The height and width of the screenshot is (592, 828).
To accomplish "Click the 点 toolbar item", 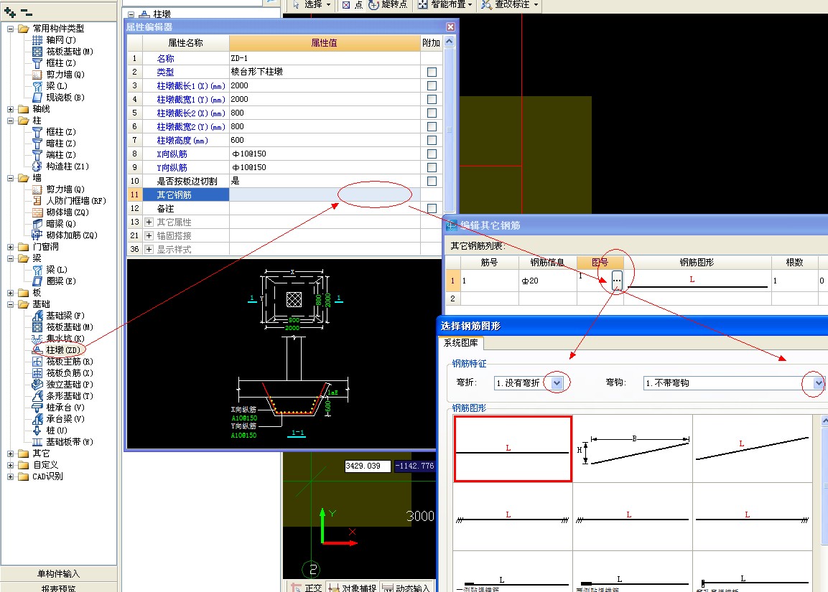I will click(352, 5).
